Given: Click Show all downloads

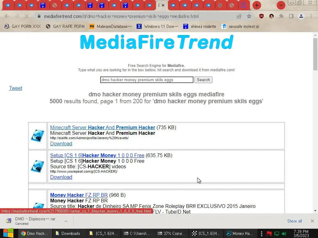Looking at the screenshot, I should [294, 221].
